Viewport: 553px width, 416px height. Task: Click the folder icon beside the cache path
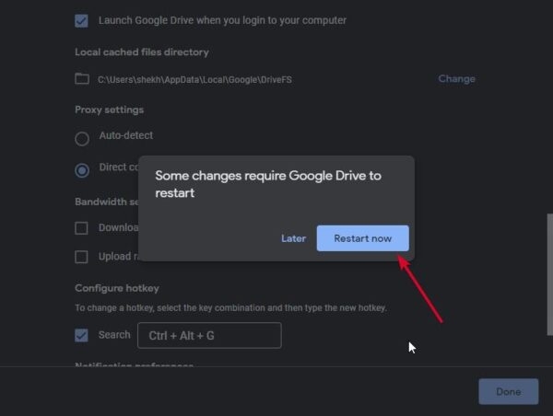point(82,79)
